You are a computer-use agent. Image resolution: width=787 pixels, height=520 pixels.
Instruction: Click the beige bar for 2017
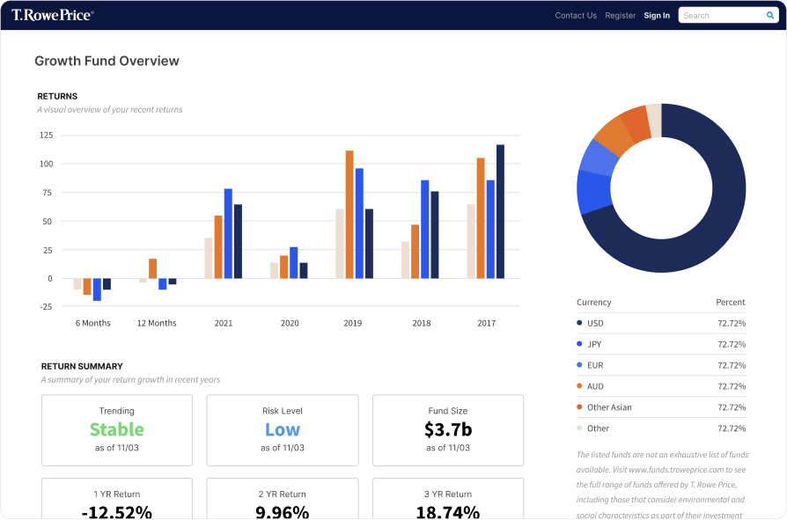coord(471,241)
